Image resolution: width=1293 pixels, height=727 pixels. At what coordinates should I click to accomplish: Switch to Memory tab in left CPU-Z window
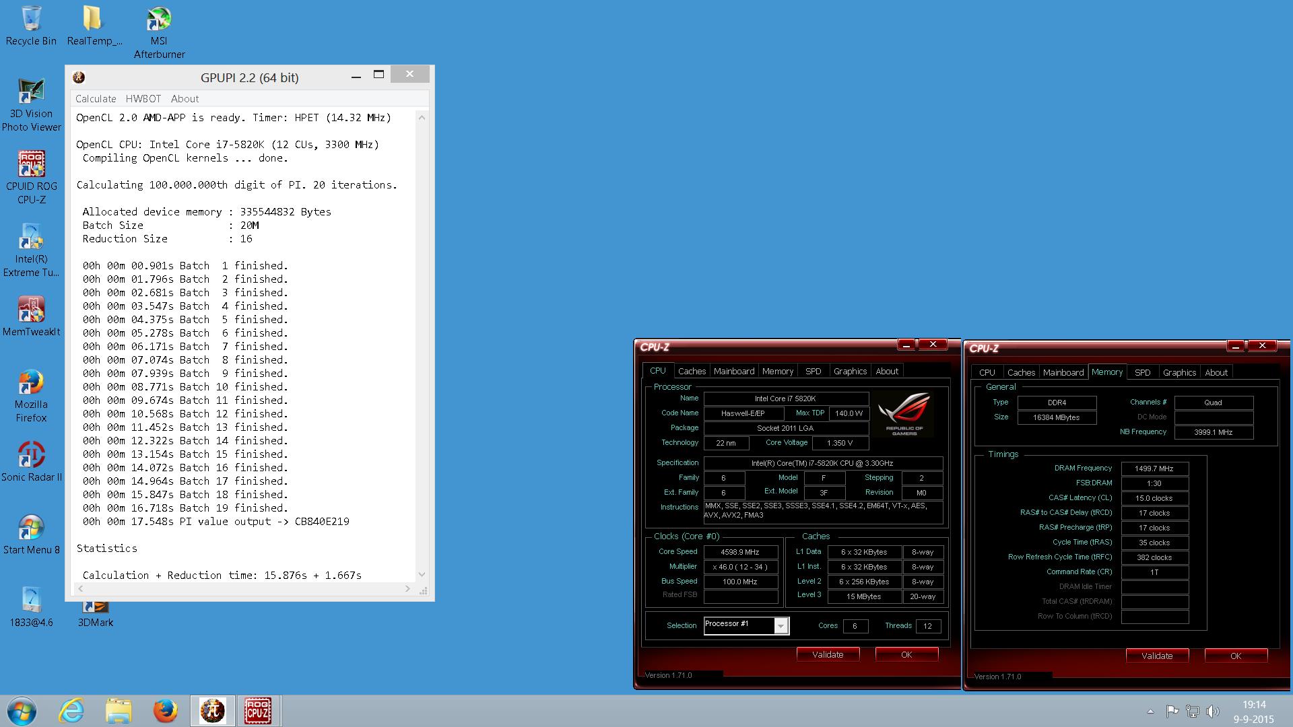(778, 371)
